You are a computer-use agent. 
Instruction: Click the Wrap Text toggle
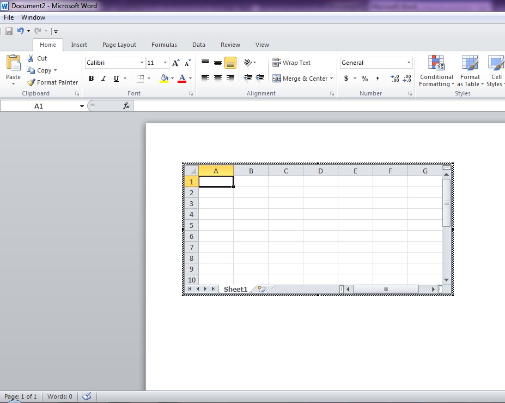tap(291, 62)
